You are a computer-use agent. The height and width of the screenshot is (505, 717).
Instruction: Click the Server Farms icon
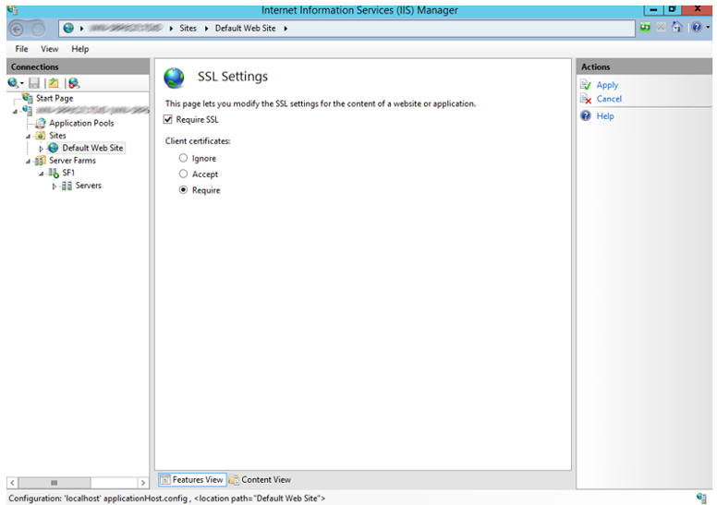pos(41,161)
